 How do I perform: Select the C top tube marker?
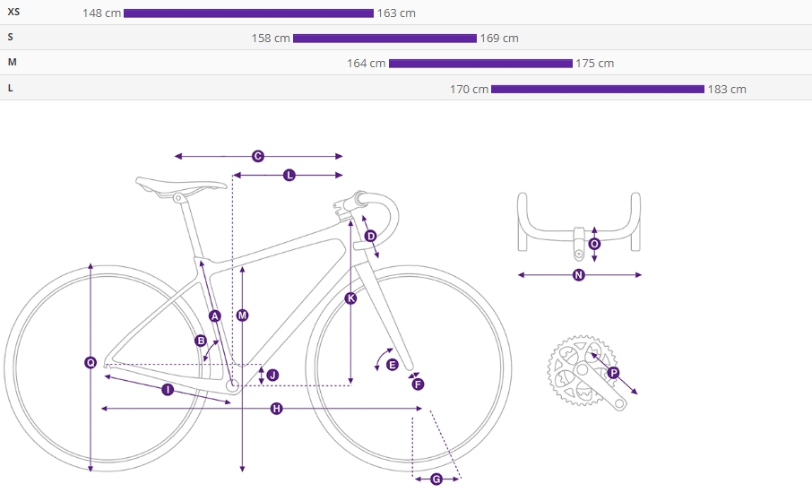pos(258,156)
